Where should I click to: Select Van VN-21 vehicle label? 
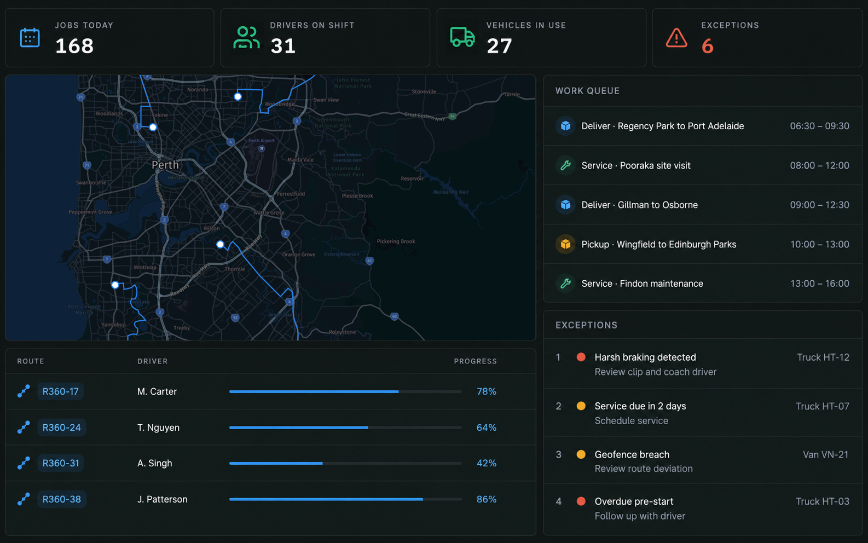tap(825, 454)
